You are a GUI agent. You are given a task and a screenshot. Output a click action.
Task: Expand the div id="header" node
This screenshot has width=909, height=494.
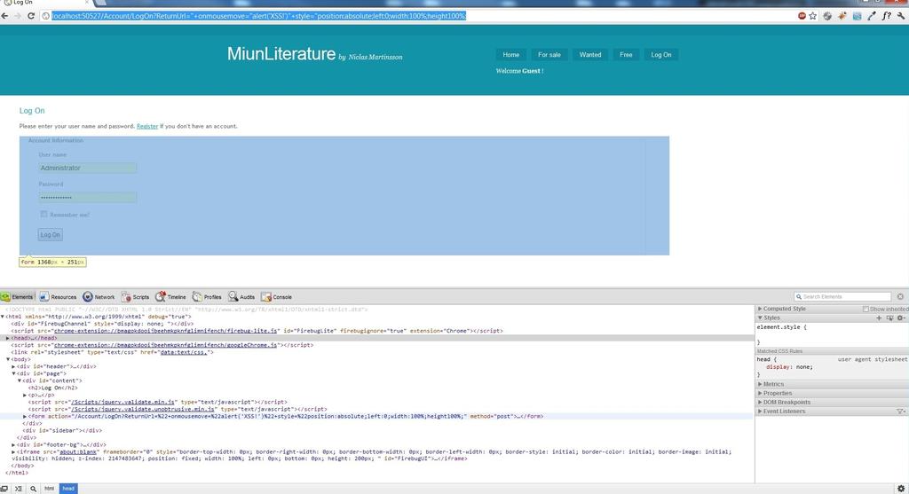13,366
